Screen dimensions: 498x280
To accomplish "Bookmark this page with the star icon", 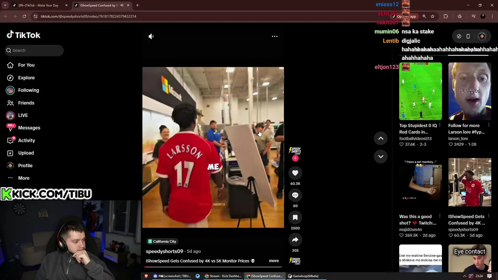I will (432, 16).
